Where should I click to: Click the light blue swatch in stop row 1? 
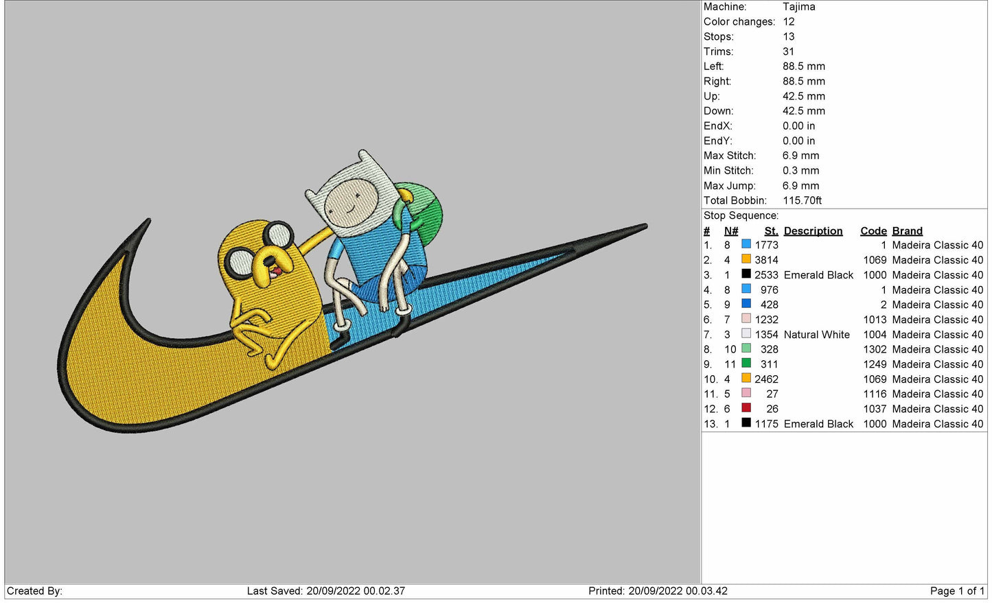(x=746, y=245)
